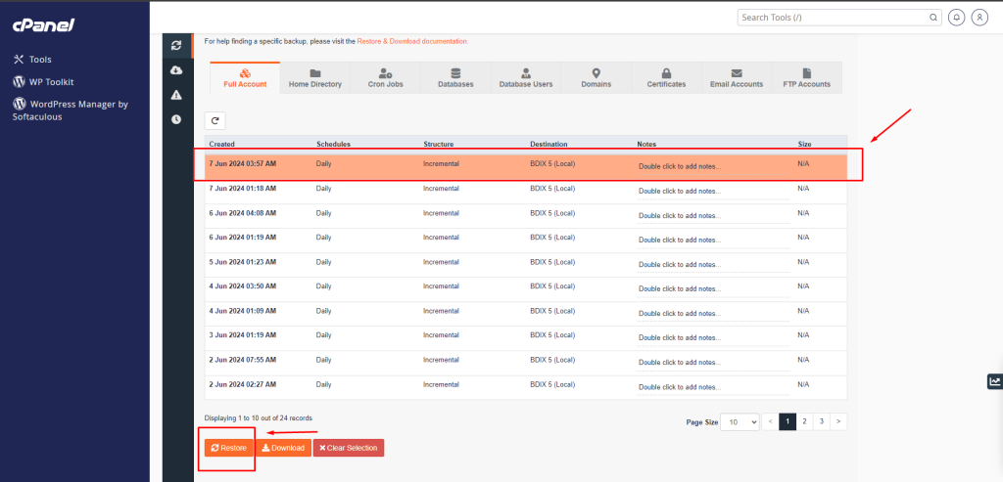
Task: Open the user account icon
Action: coord(979,18)
